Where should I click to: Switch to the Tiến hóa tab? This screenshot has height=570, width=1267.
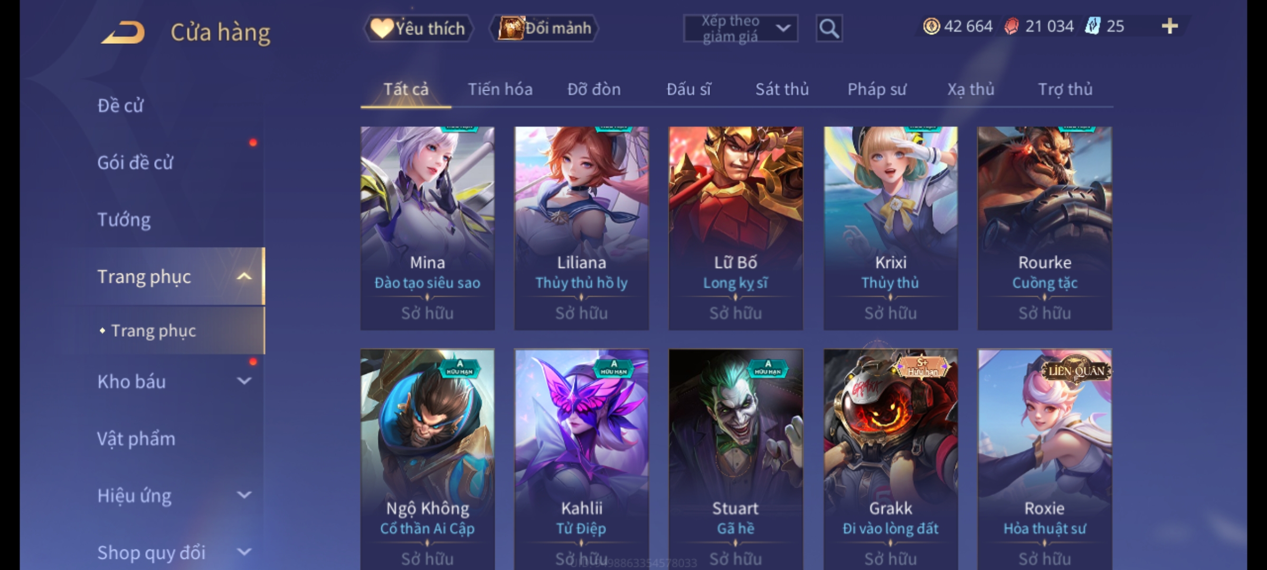tap(500, 89)
